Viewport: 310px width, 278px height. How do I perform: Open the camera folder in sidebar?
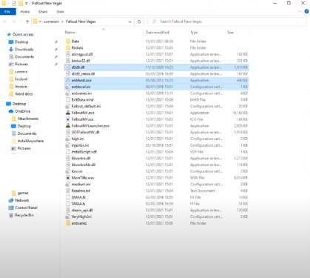[x=21, y=72]
